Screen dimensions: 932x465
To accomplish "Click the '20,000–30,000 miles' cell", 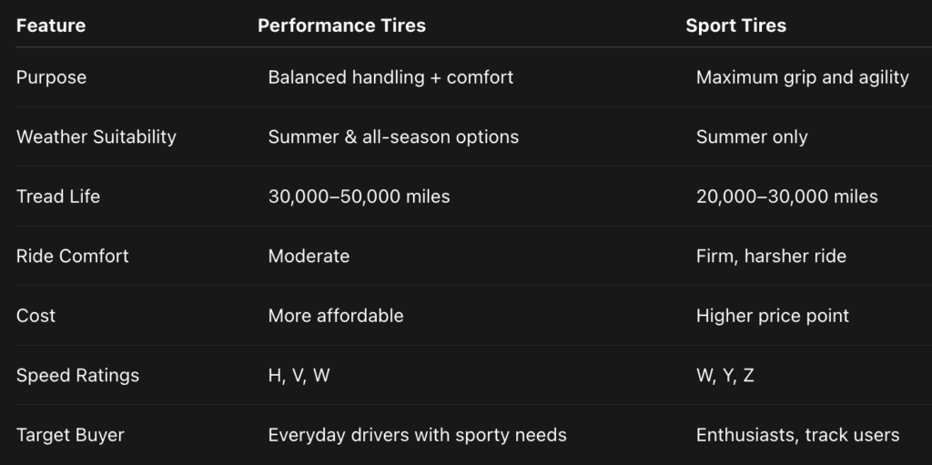I will click(x=786, y=197).
